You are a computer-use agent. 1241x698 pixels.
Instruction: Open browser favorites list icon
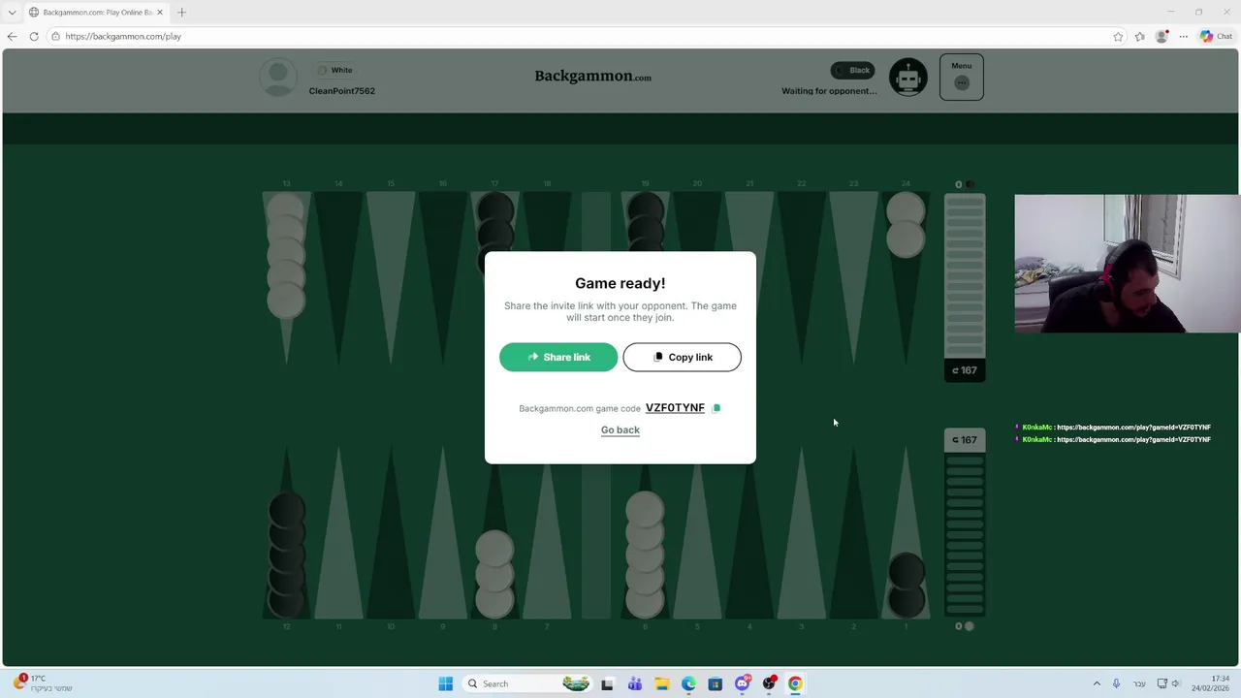[x=1139, y=36]
